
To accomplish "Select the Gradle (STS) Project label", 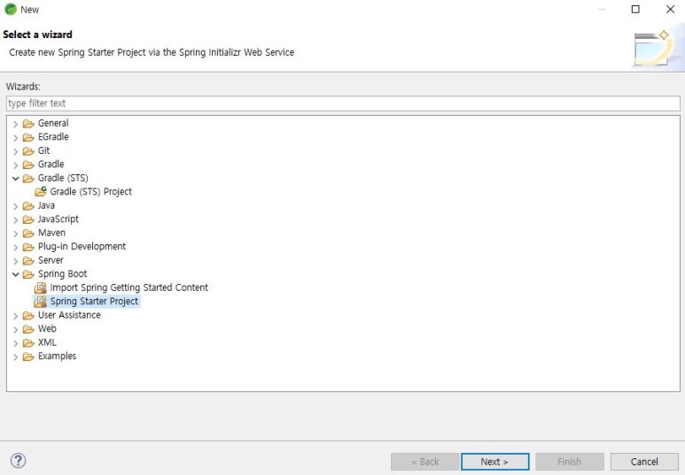I will click(x=91, y=191).
